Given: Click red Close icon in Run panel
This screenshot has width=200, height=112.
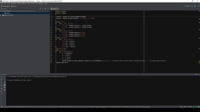Looking at the screenshot, I should tap(1, 91).
